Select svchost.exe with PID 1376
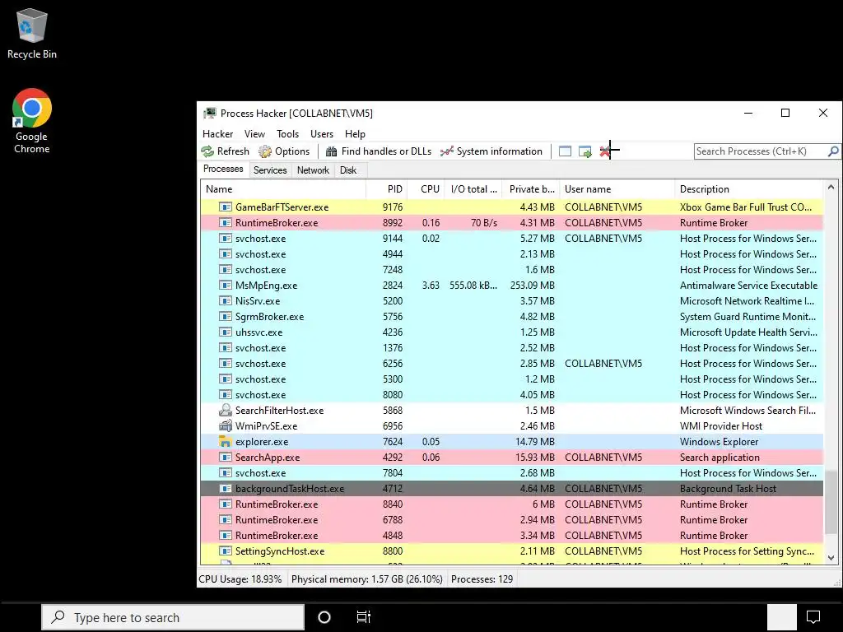 (511, 348)
